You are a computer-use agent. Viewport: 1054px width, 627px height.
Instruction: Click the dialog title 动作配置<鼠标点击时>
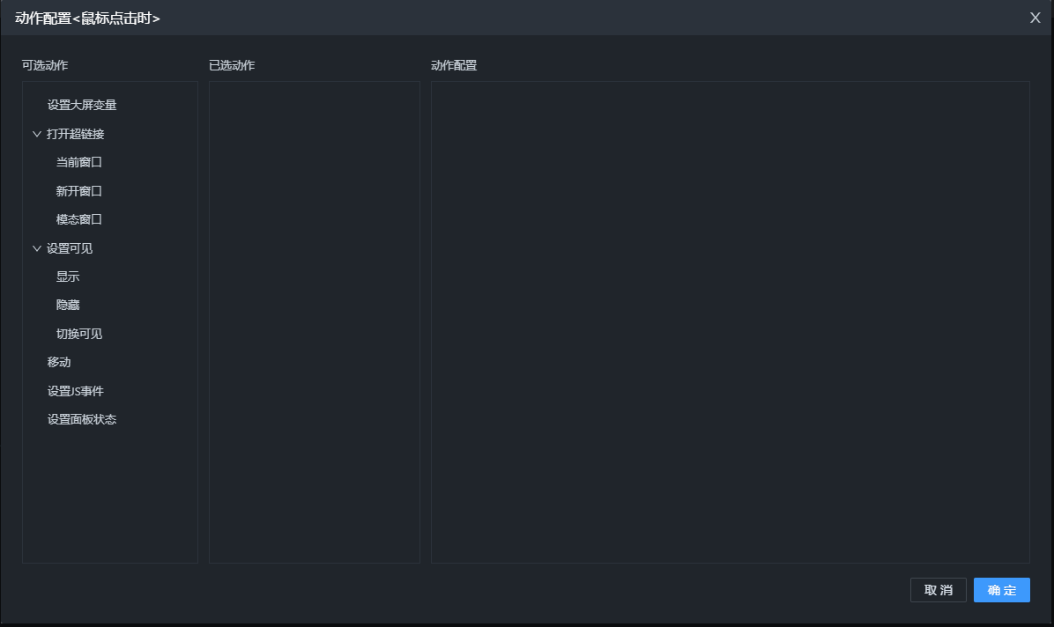[x=87, y=18]
